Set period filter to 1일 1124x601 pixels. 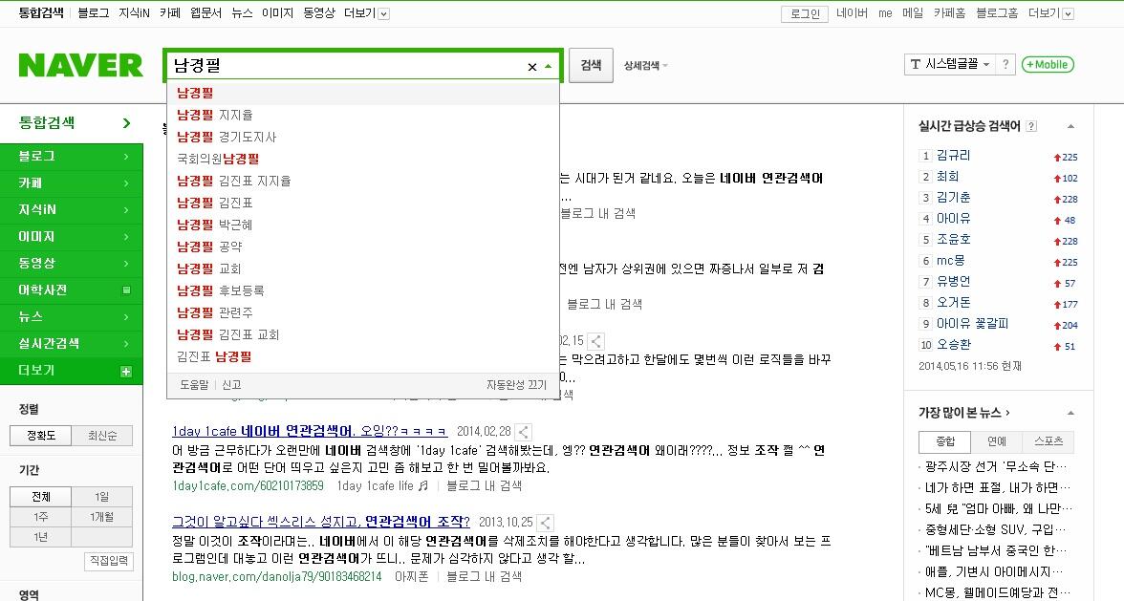pos(102,497)
